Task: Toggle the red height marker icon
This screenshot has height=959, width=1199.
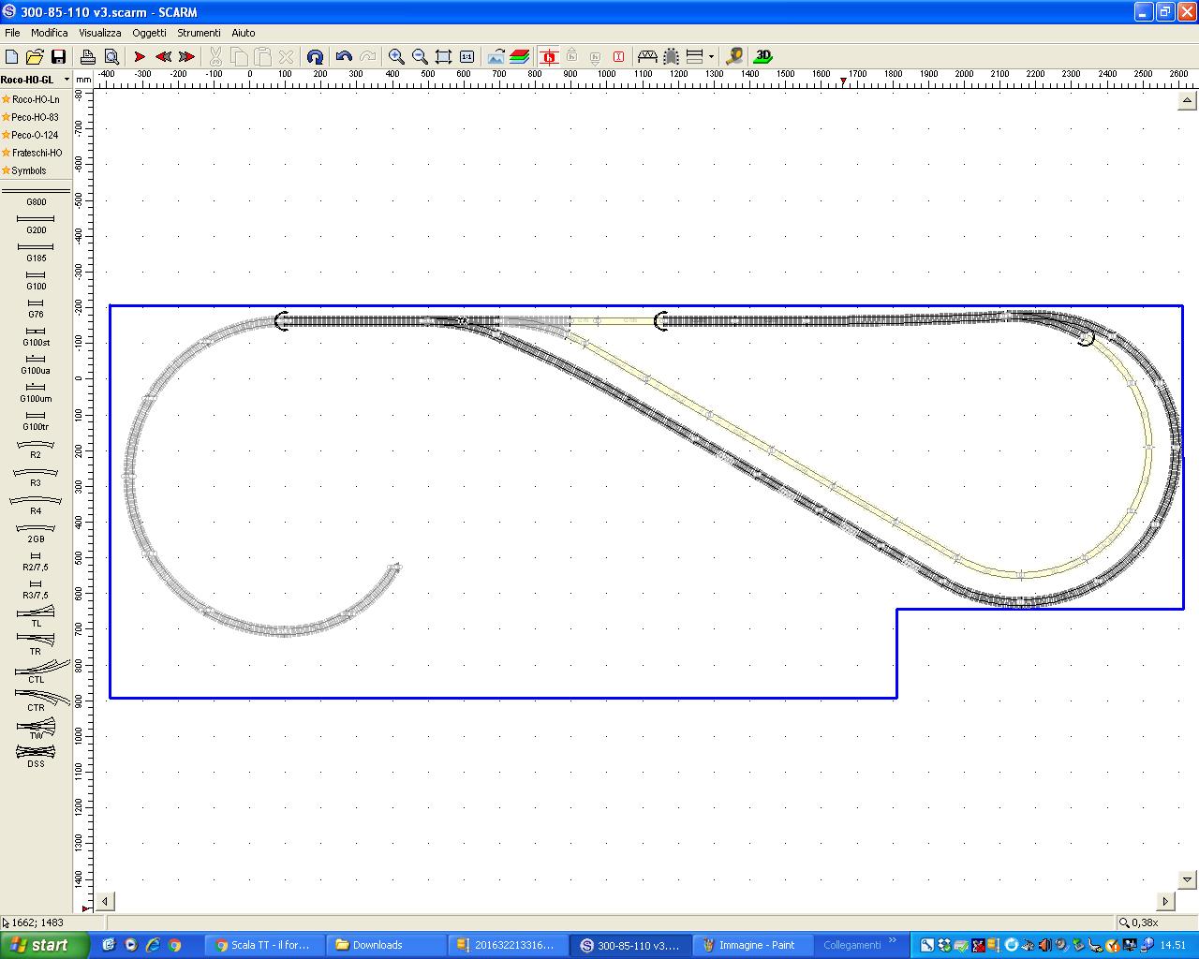Action: point(548,56)
